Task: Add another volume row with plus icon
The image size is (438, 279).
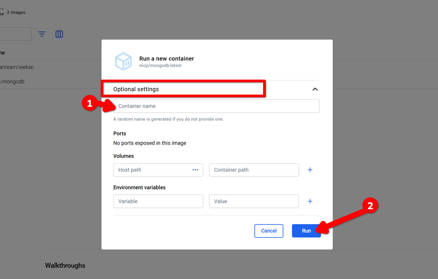Action: point(310,170)
